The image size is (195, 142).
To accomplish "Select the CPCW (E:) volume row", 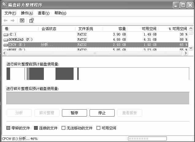I will point(95,45).
